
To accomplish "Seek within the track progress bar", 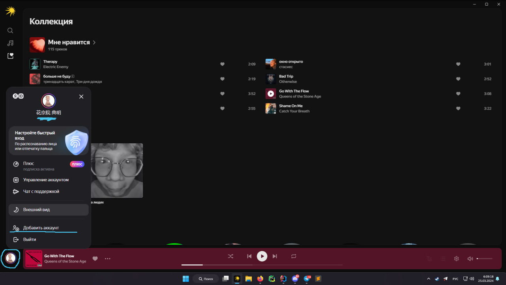I will [x=262, y=265].
